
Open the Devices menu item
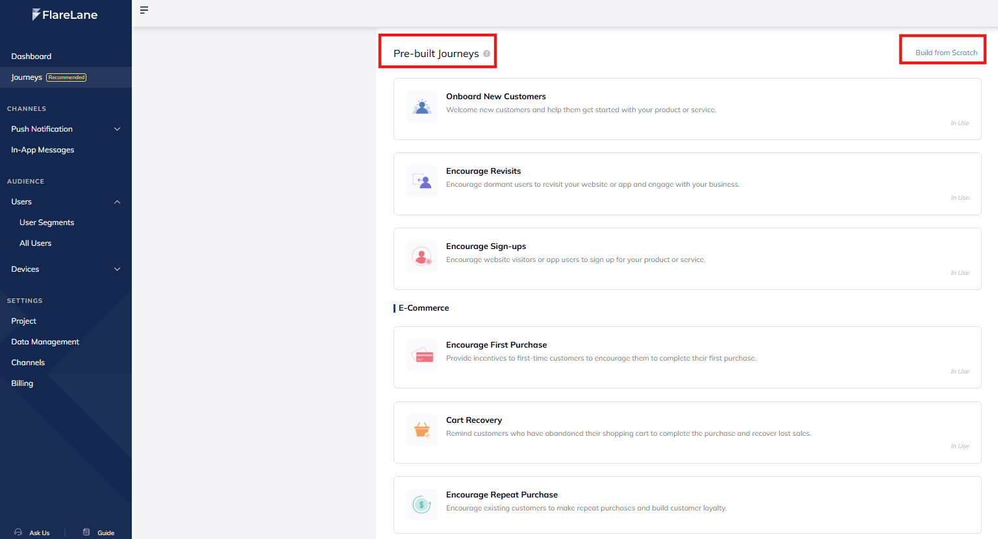tap(25, 269)
